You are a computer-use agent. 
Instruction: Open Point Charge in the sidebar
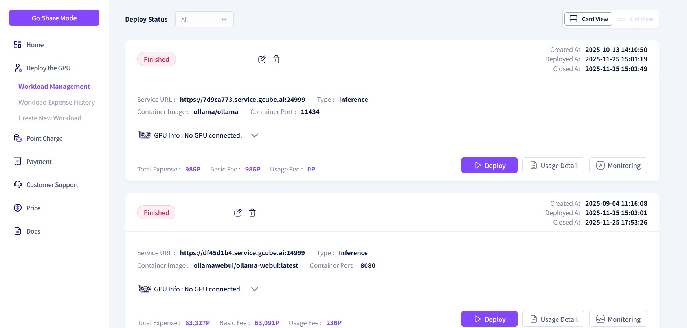(44, 138)
